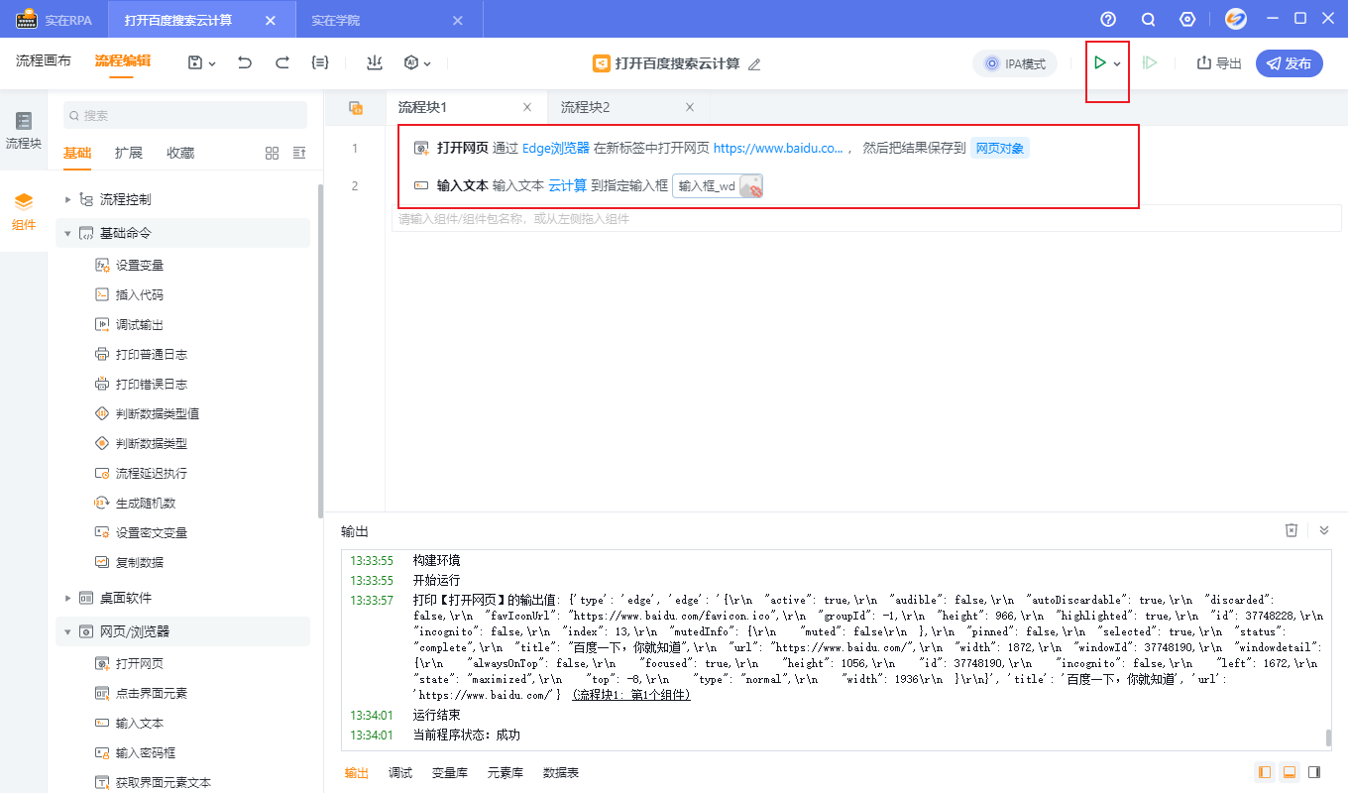The height and width of the screenshot is (793, 1348).
Task: Click the save icon in the toolbar
Action: point(195,62)
